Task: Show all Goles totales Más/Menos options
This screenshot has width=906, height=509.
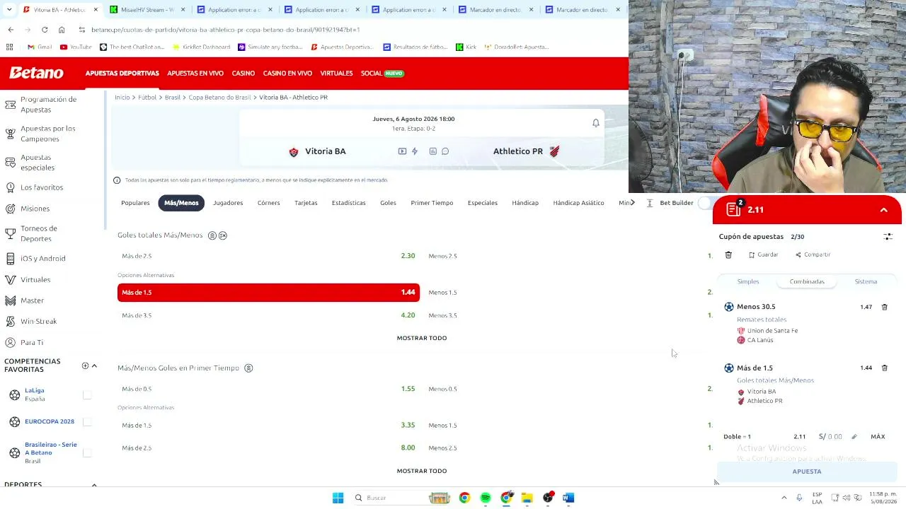Action: tap(422, 338)
